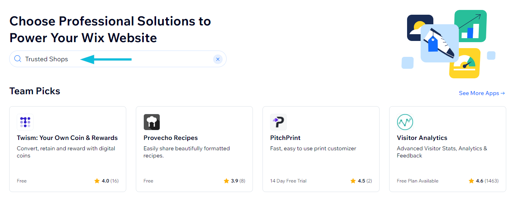The image size is (517, 198).
Task: Click the Twism app logo icon
Action: 25,122
